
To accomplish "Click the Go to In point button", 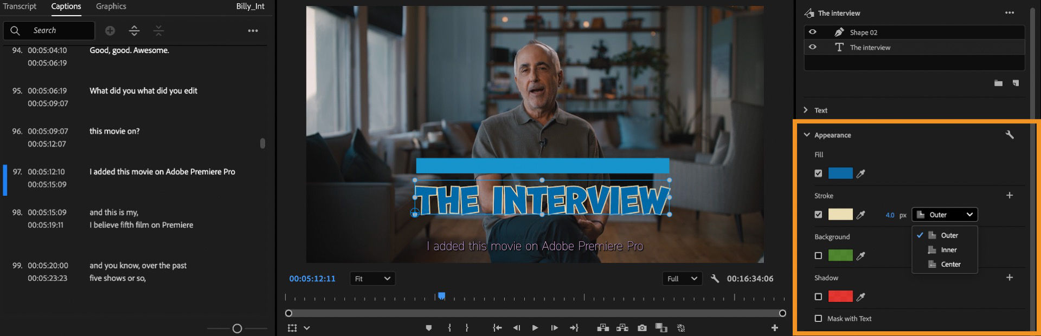I will pyautogui.click(x=497, y=328).
